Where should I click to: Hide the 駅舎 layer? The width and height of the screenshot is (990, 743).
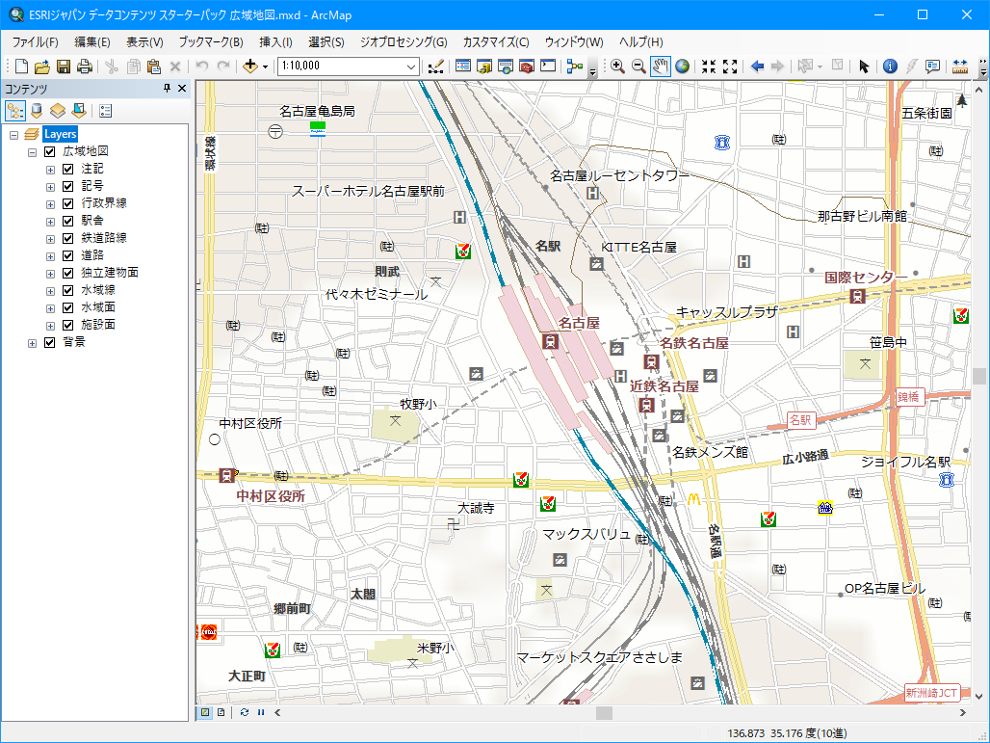tap(68, 221)
